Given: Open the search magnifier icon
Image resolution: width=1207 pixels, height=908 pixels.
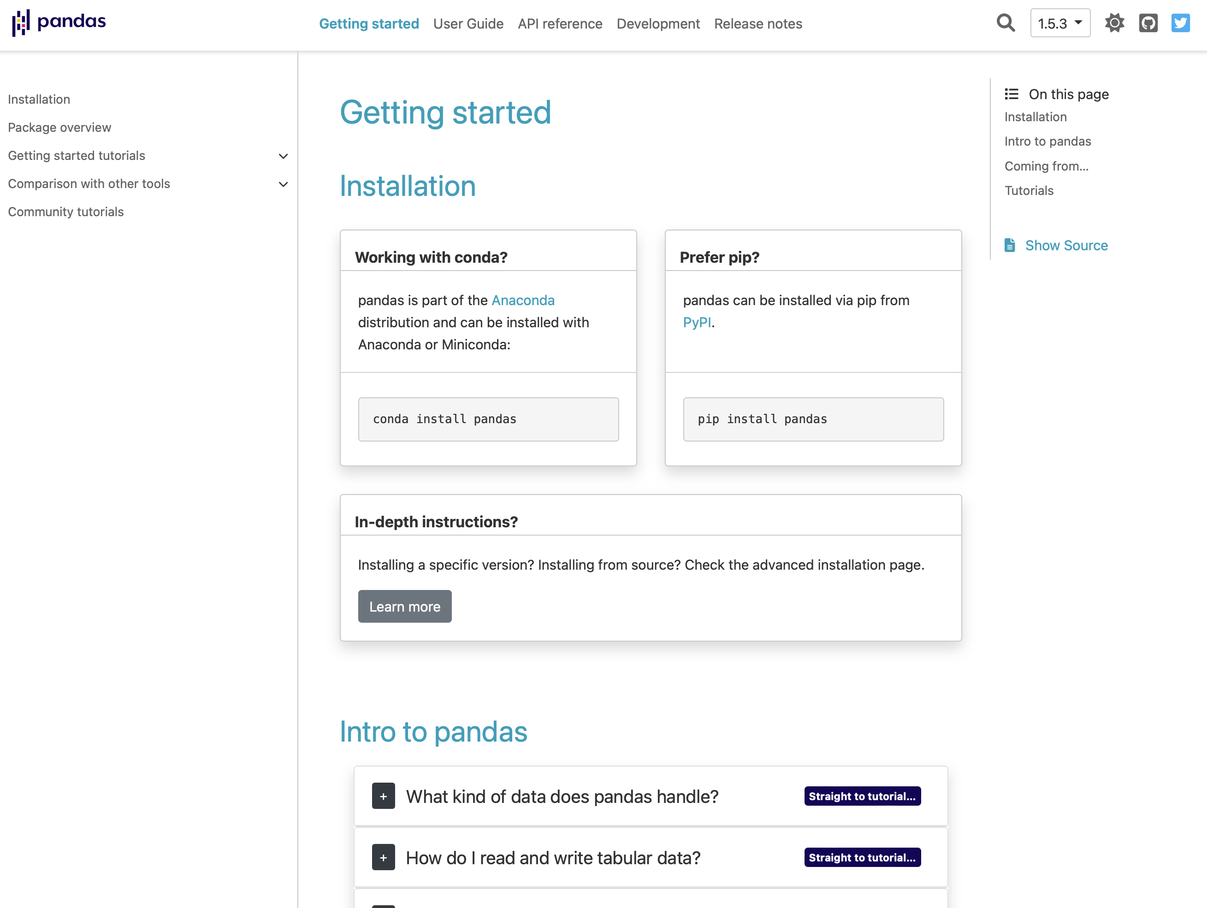Looking at the screenshot, I should pyautogui.click(x=1006, y=23).
